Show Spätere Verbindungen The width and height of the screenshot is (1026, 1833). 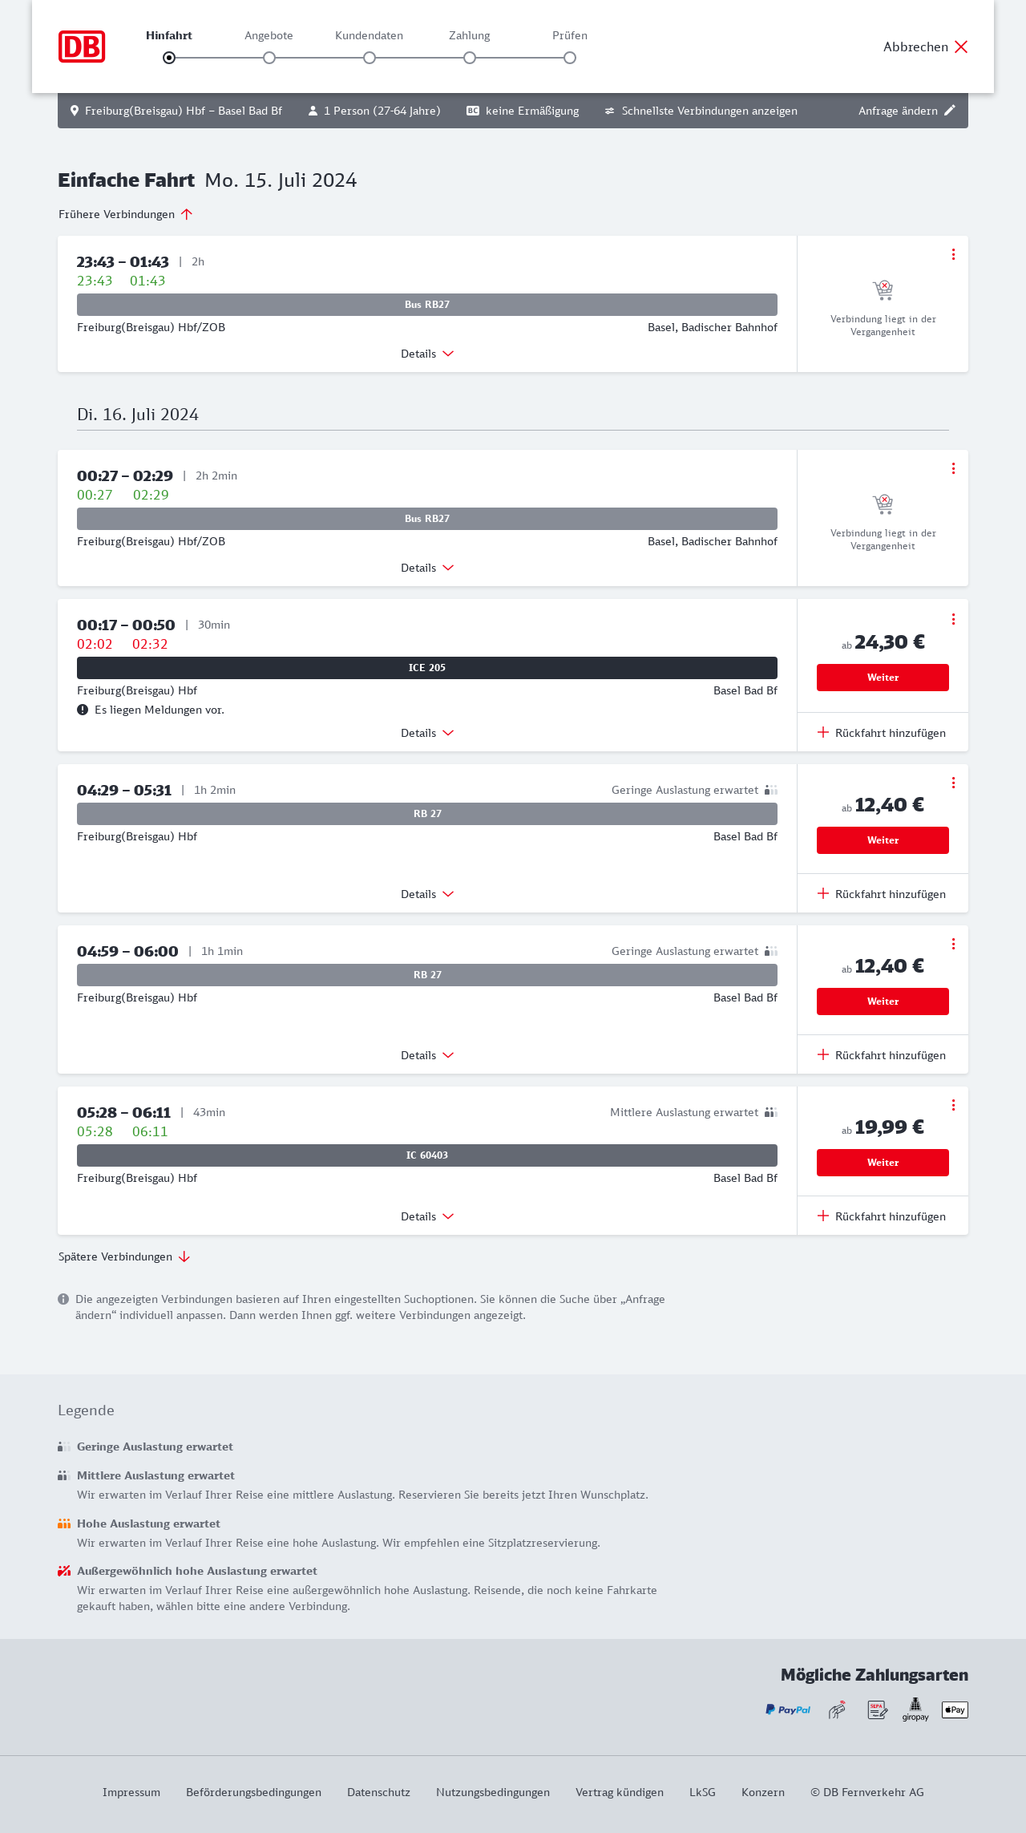tap(124, 1256)
